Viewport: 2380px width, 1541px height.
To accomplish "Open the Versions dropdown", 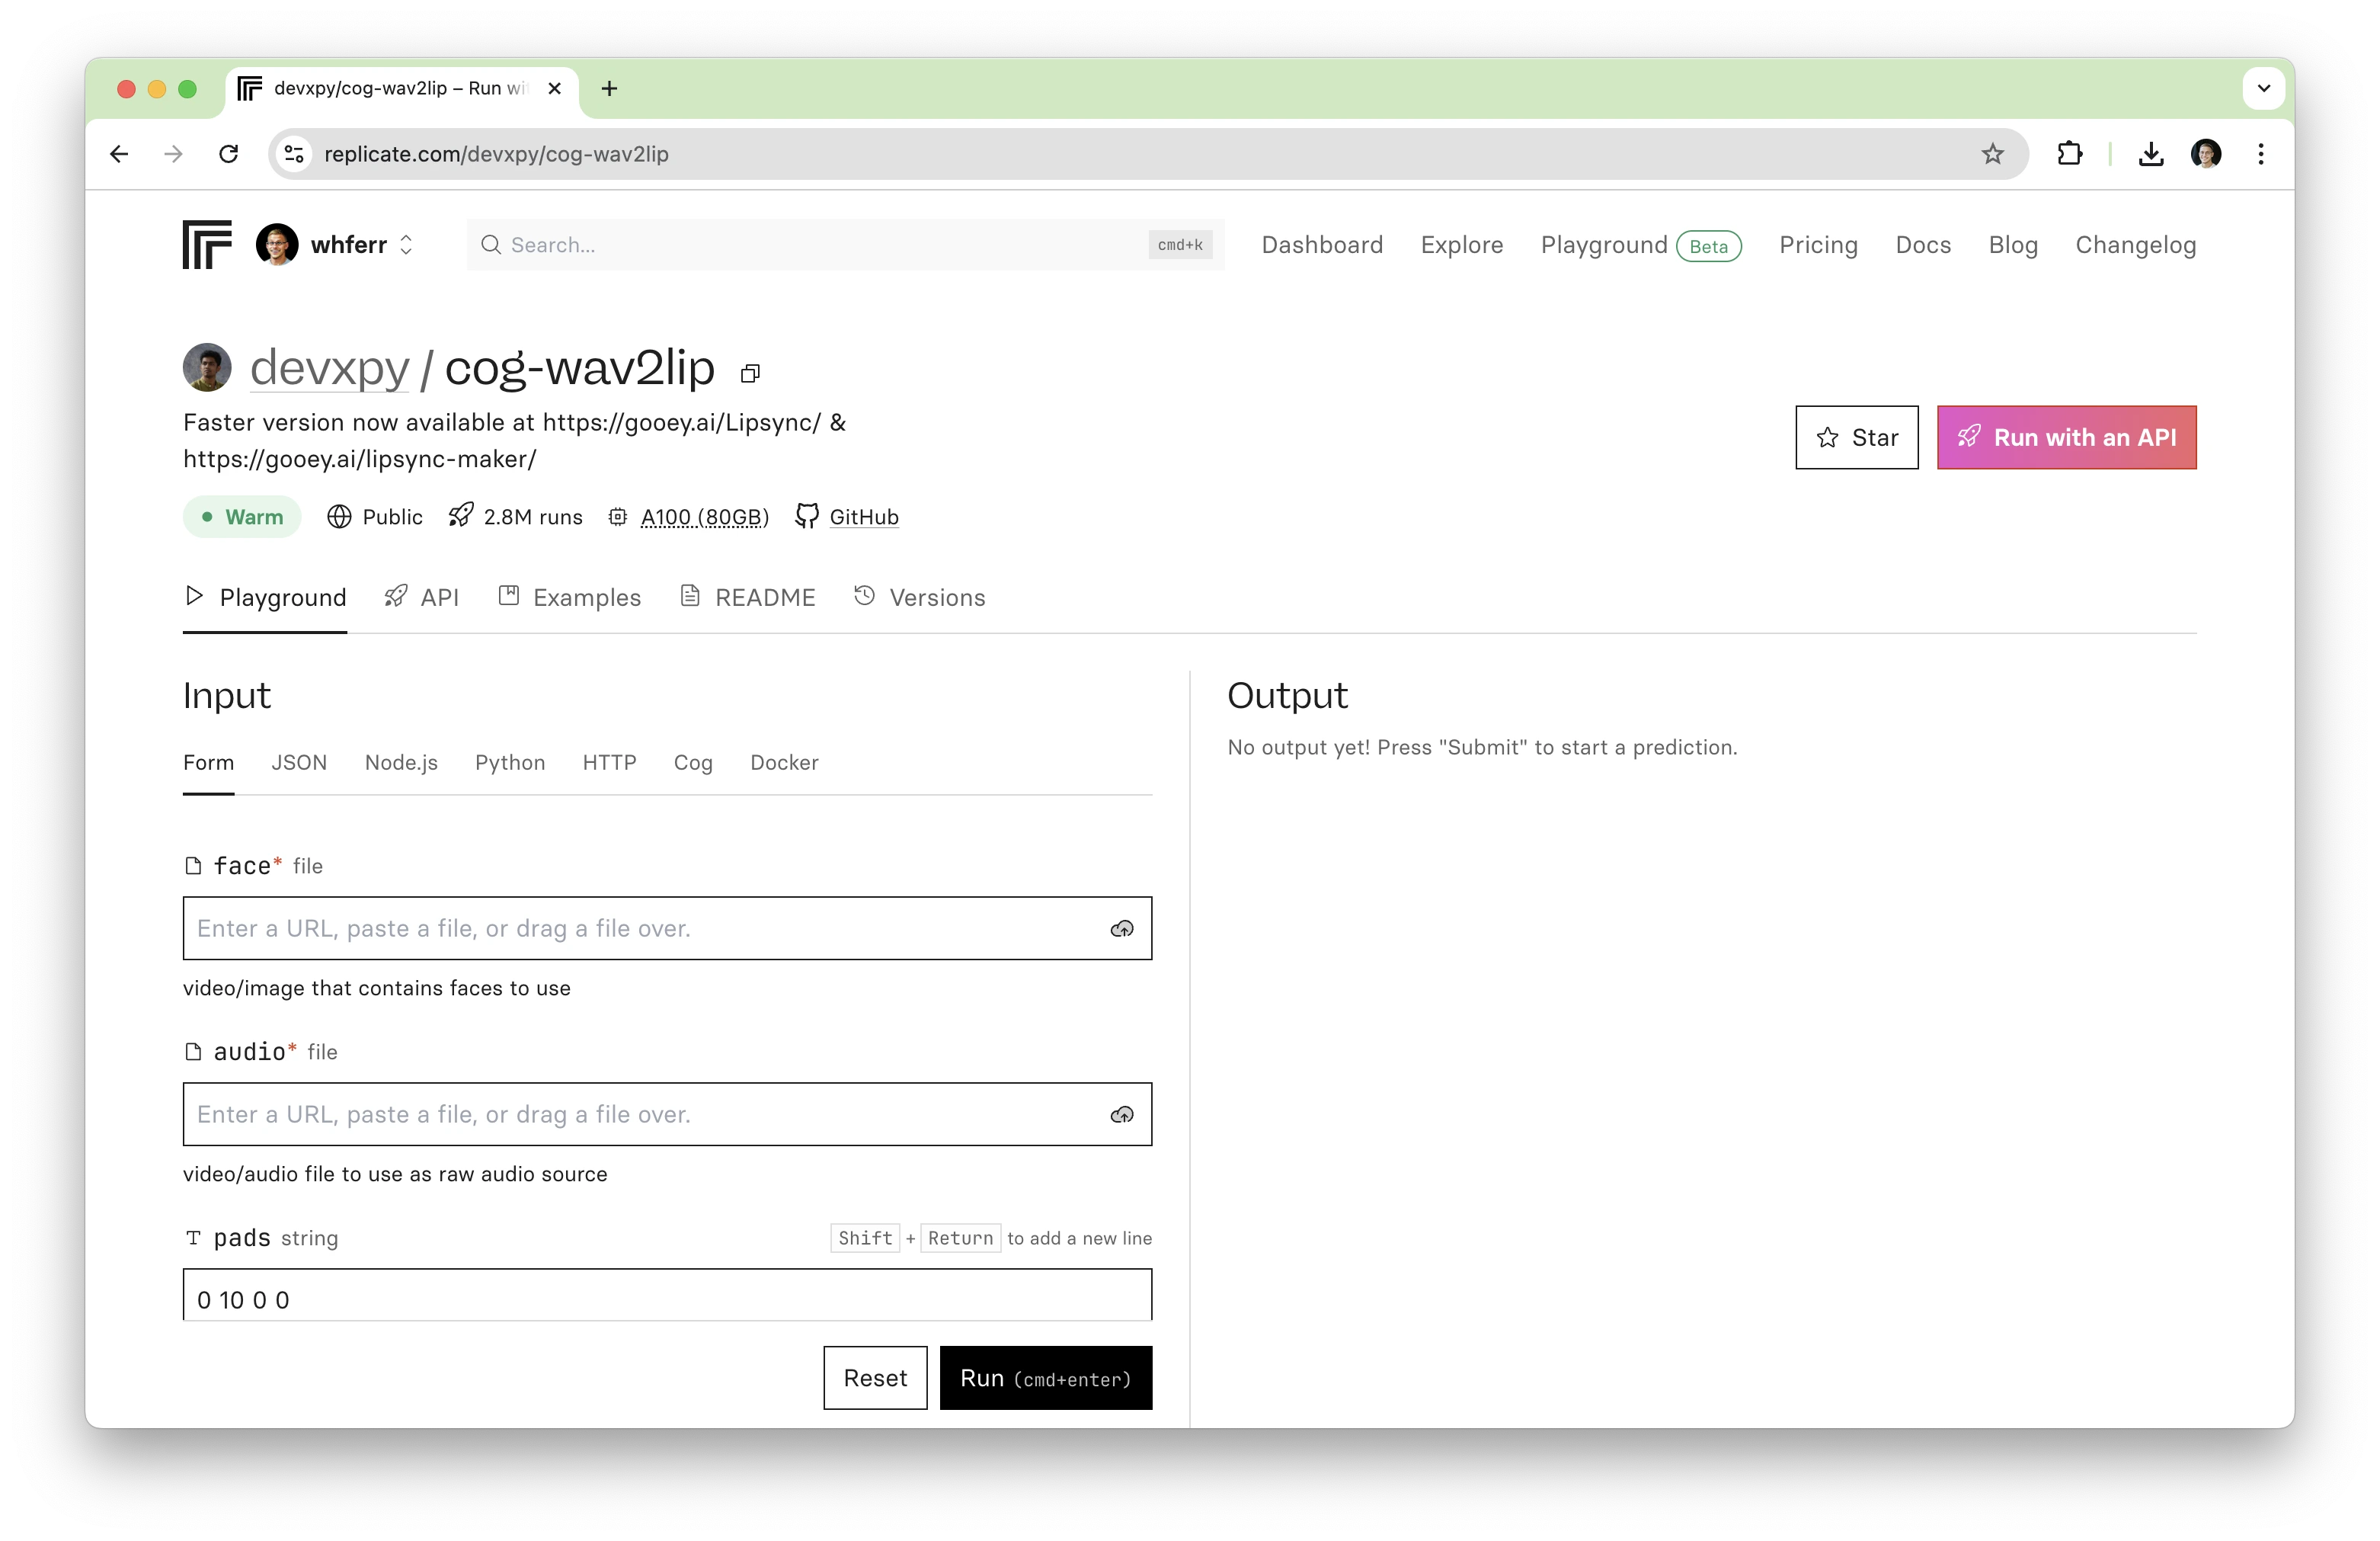I will [920, 597].
